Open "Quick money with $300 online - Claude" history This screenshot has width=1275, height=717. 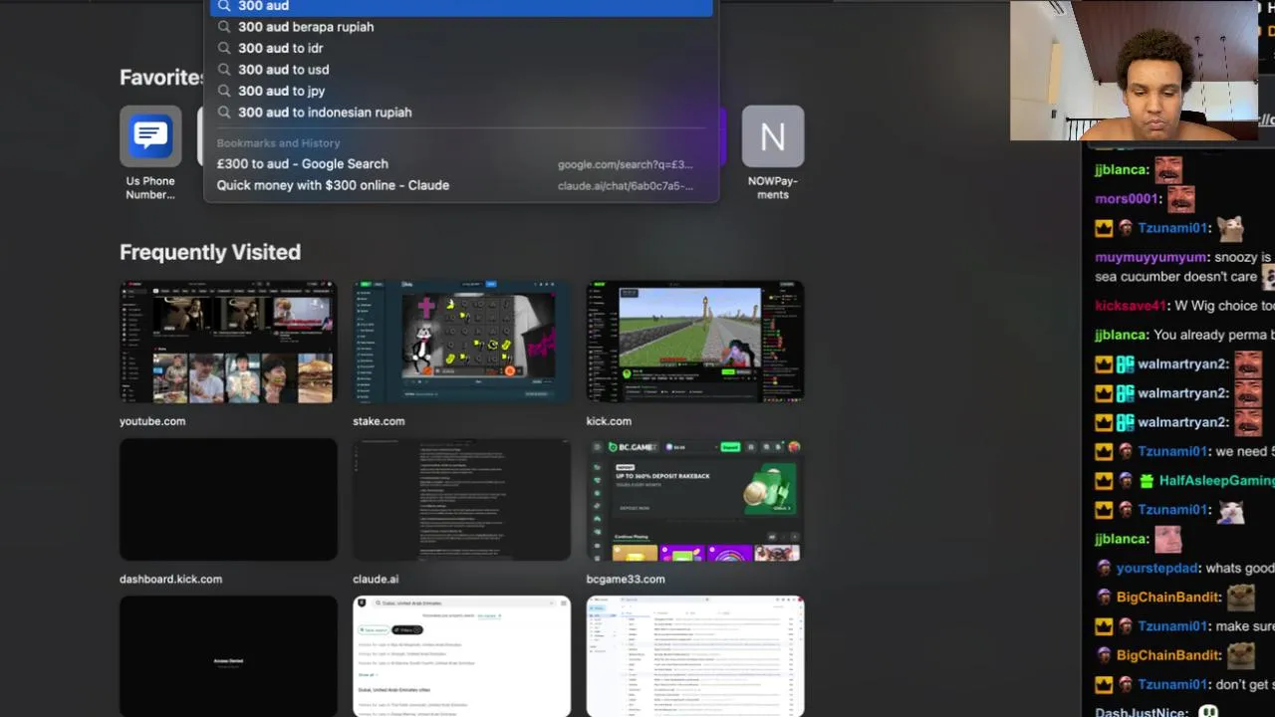[460, 185]
